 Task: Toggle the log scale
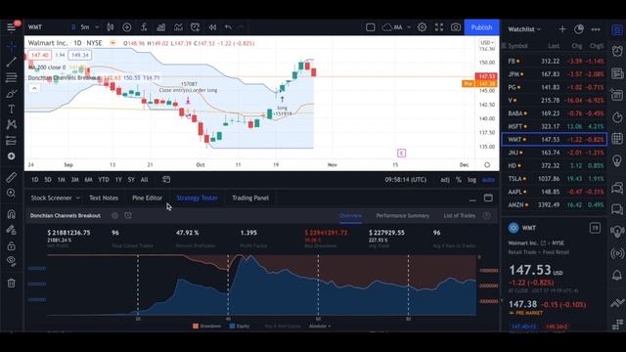click(x=471, y=180)
